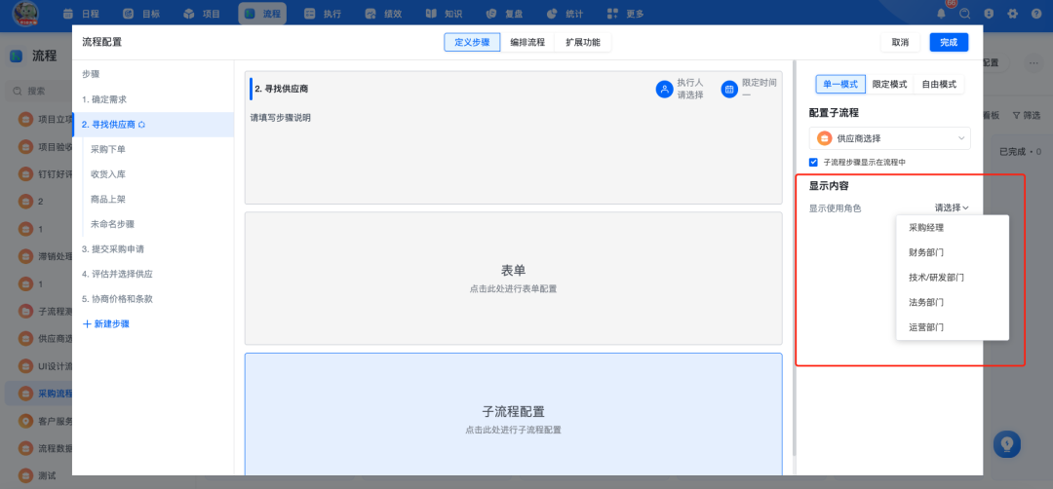Screen dimensions: 1053x489
Task: Open the 请选择 role dropdown
Action: tap(951, 207)
